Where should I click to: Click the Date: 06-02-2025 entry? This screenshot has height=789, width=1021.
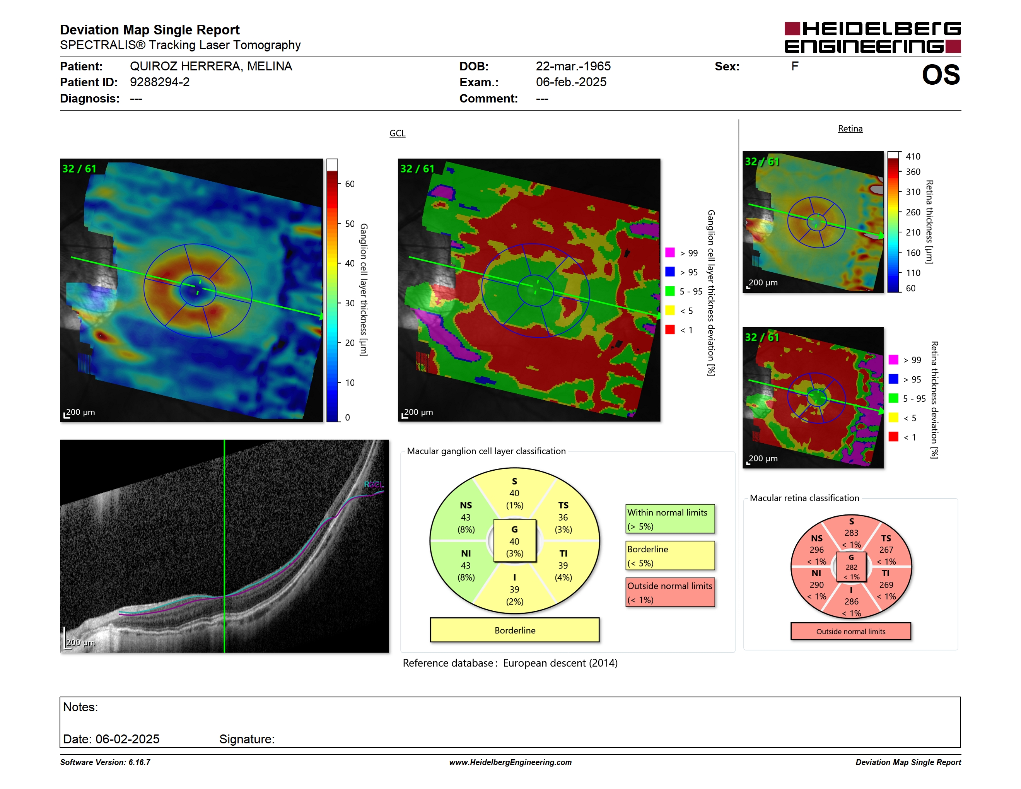(111, 739)
